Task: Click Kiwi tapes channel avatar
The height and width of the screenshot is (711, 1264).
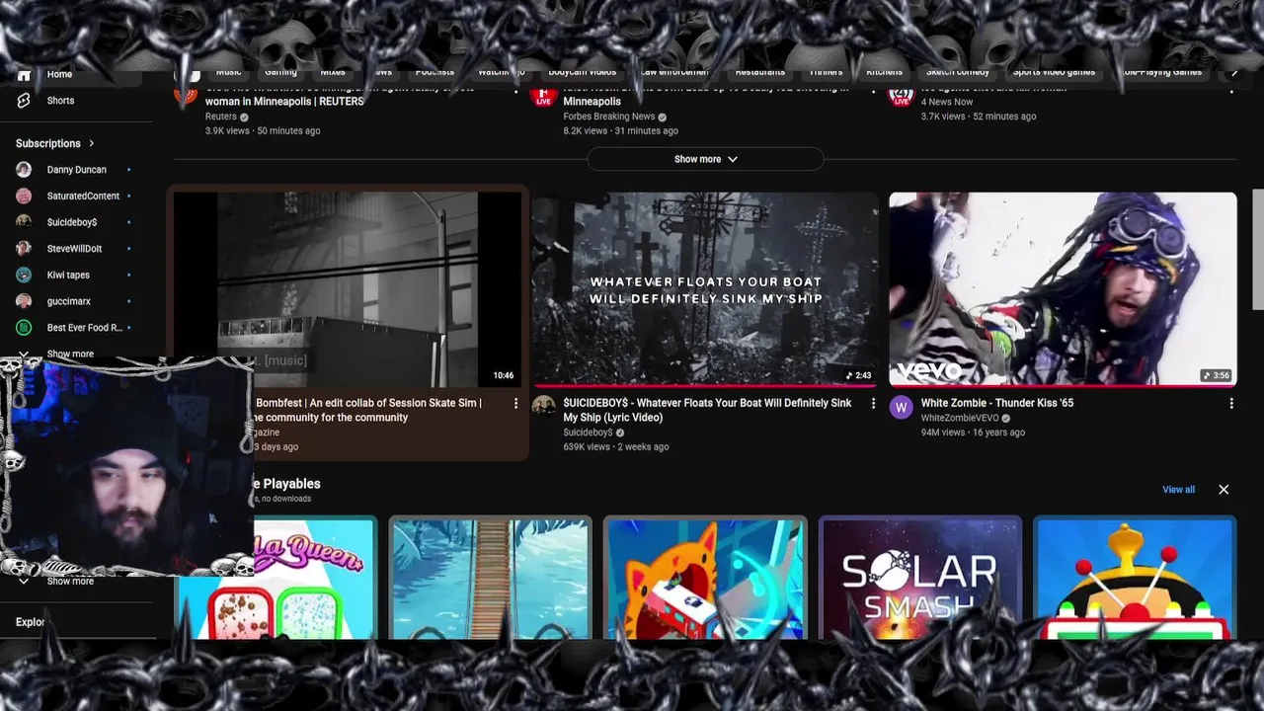Action: tap(24, 276)
